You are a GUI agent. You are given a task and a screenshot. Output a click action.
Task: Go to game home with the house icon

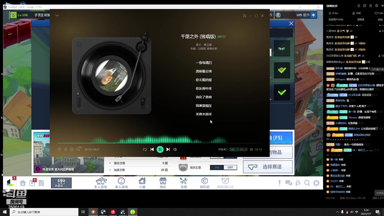tap(23, 183)
